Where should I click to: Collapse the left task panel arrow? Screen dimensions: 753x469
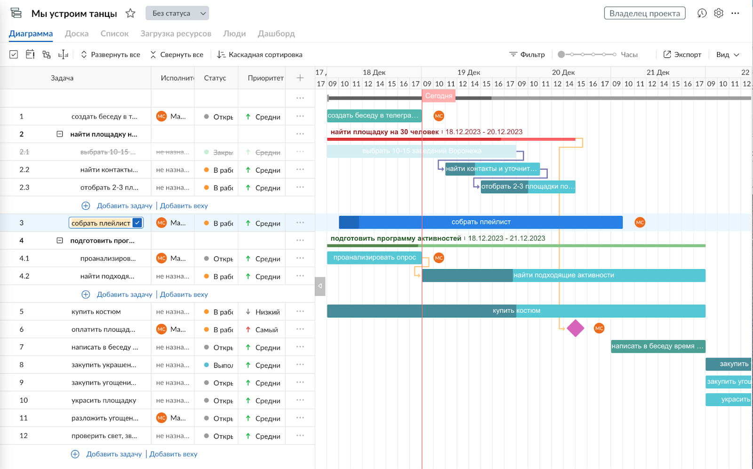point(320,286)
